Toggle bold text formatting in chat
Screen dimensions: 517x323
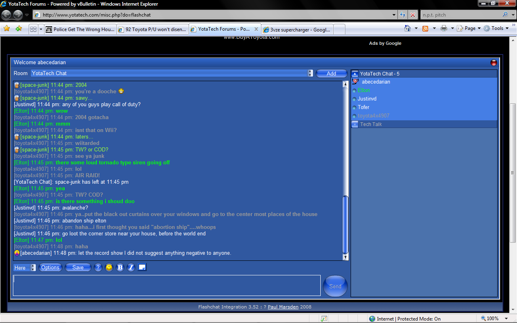(x=120, y=267)
